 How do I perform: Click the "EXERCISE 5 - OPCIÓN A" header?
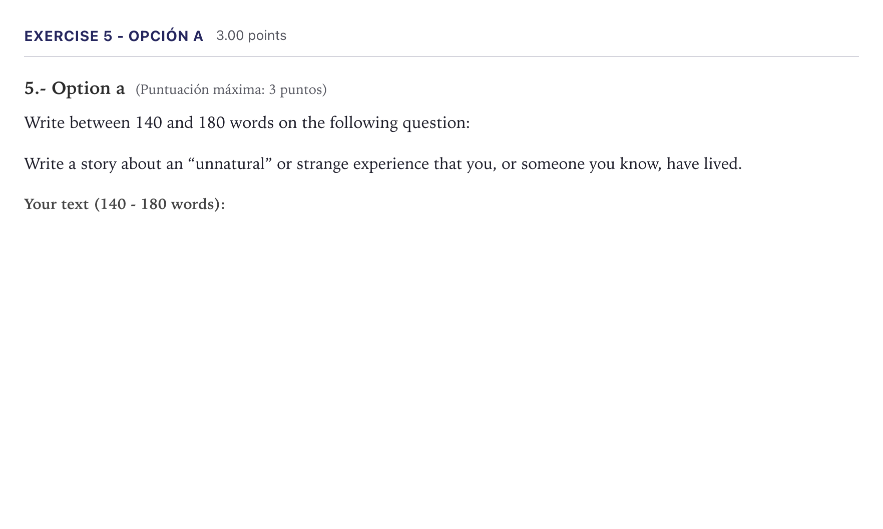114,35
